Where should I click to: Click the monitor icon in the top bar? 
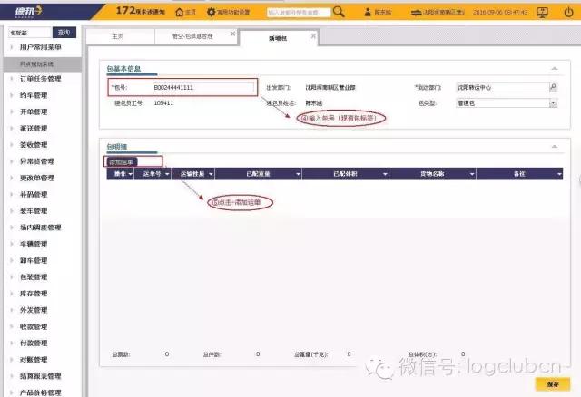543,13
